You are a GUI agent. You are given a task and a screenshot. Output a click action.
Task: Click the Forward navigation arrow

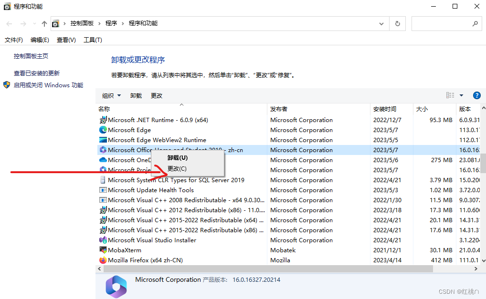(23, 23)
